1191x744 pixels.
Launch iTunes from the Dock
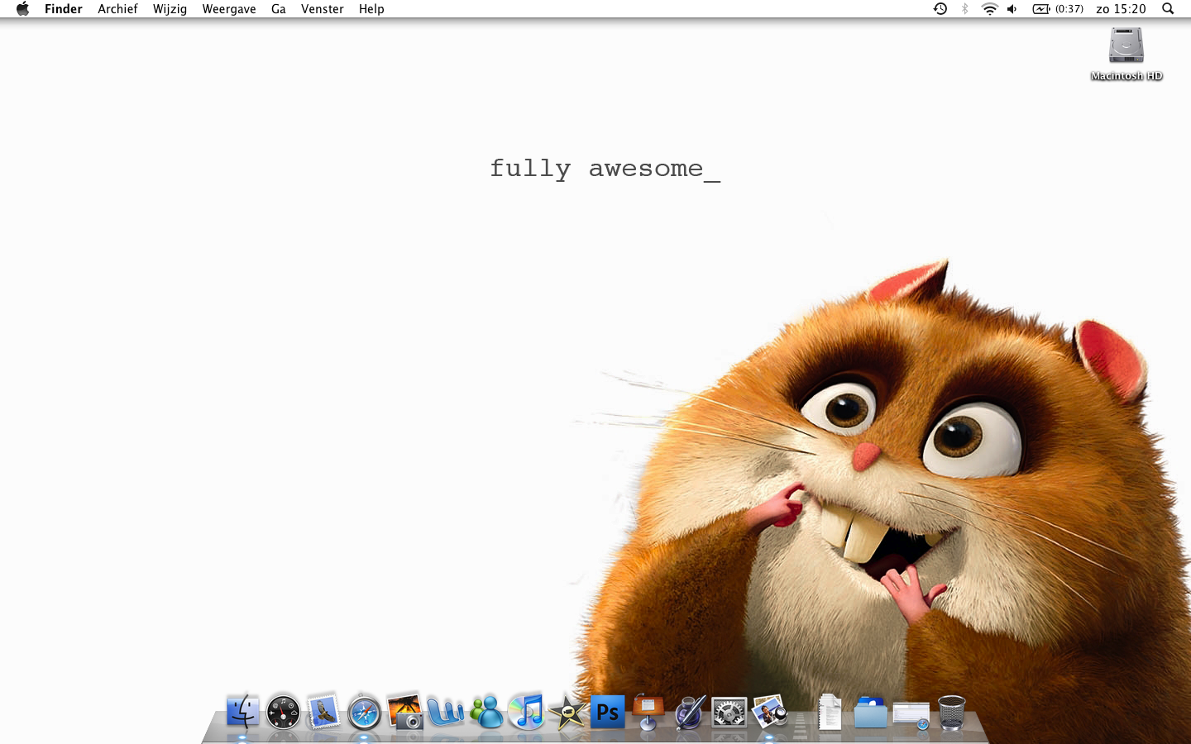[527, 712]
